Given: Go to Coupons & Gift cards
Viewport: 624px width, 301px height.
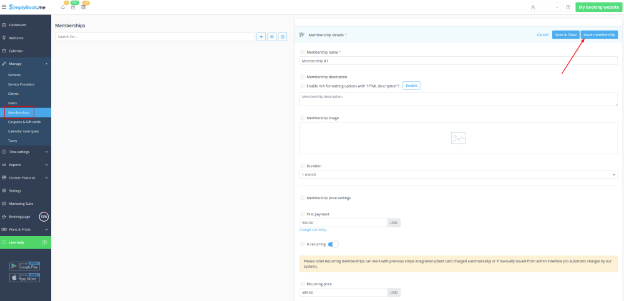Looking at the screenshot, I should point(24,122).
